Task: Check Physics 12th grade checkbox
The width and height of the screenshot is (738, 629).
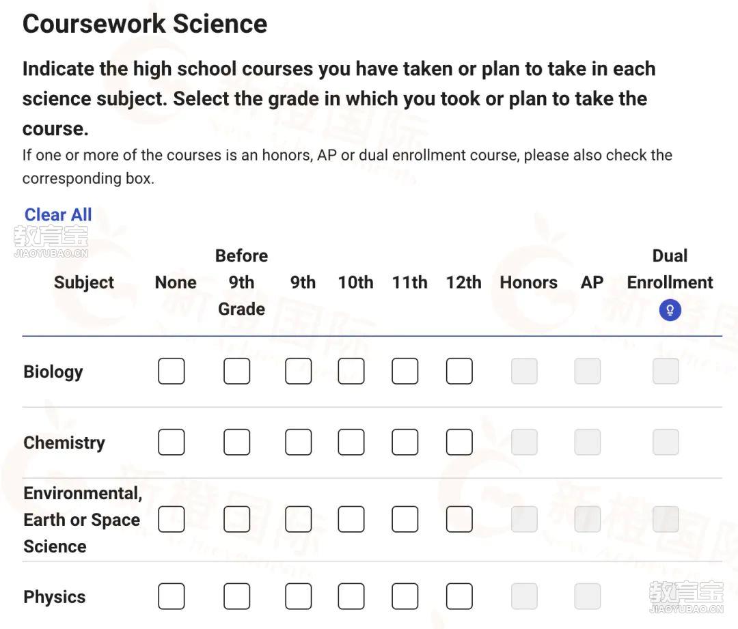Action: pos(459,596)
